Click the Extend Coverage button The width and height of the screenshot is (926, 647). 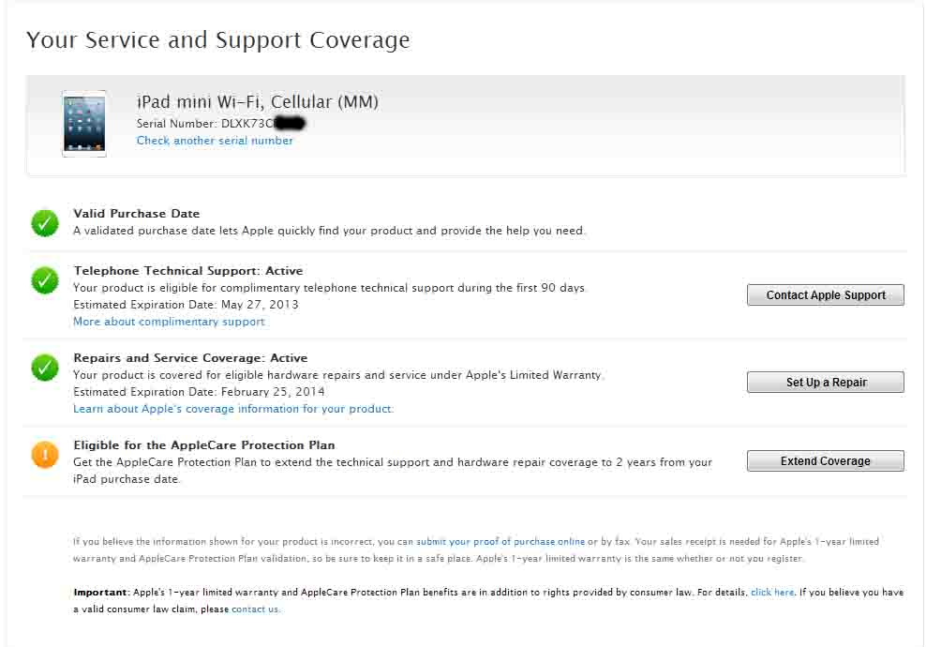[x=825, y=461]
